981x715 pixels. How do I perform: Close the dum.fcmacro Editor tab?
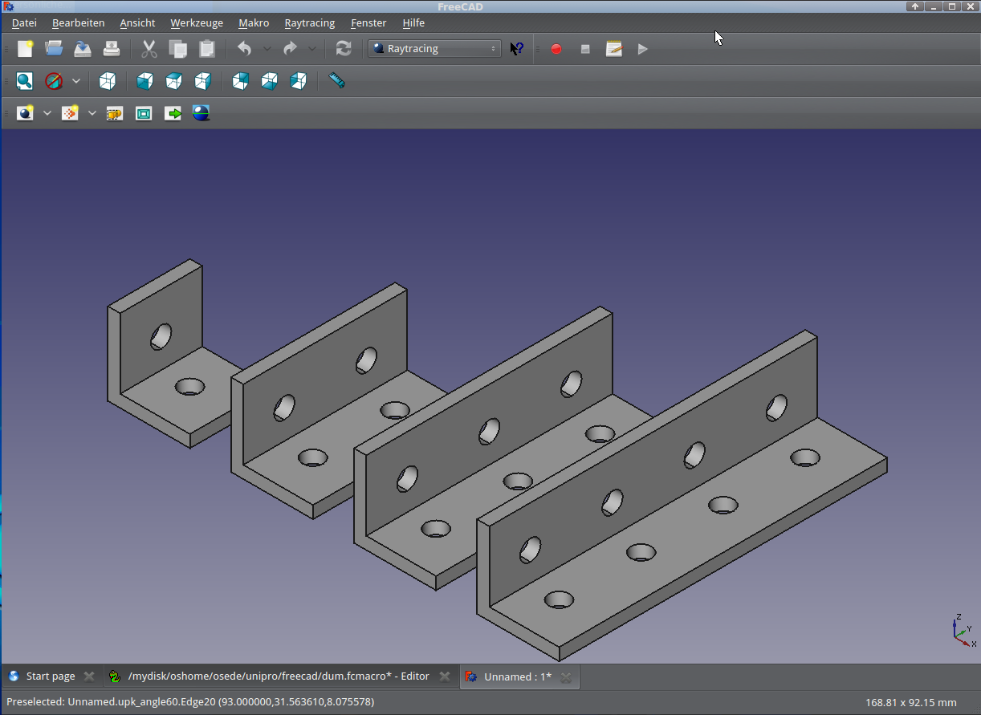coord(445,676)
